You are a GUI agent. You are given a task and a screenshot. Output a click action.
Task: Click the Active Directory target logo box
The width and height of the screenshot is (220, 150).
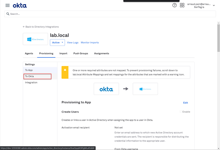145,89
